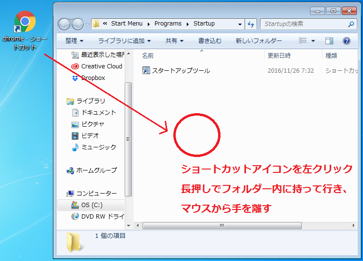Click horizontal scrollbar right arrow

click(x=353, y=225)
